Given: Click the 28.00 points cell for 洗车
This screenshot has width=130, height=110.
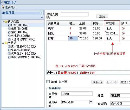Looking at the screenshot, I should pos(98,28).
